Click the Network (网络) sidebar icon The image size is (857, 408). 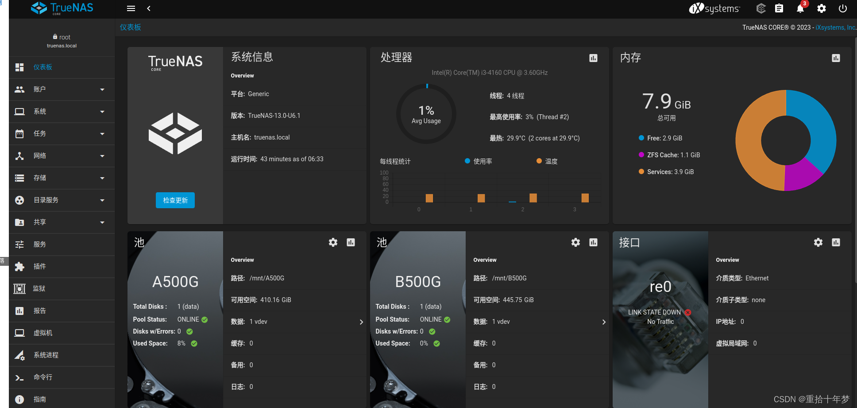tap(19, 156)
